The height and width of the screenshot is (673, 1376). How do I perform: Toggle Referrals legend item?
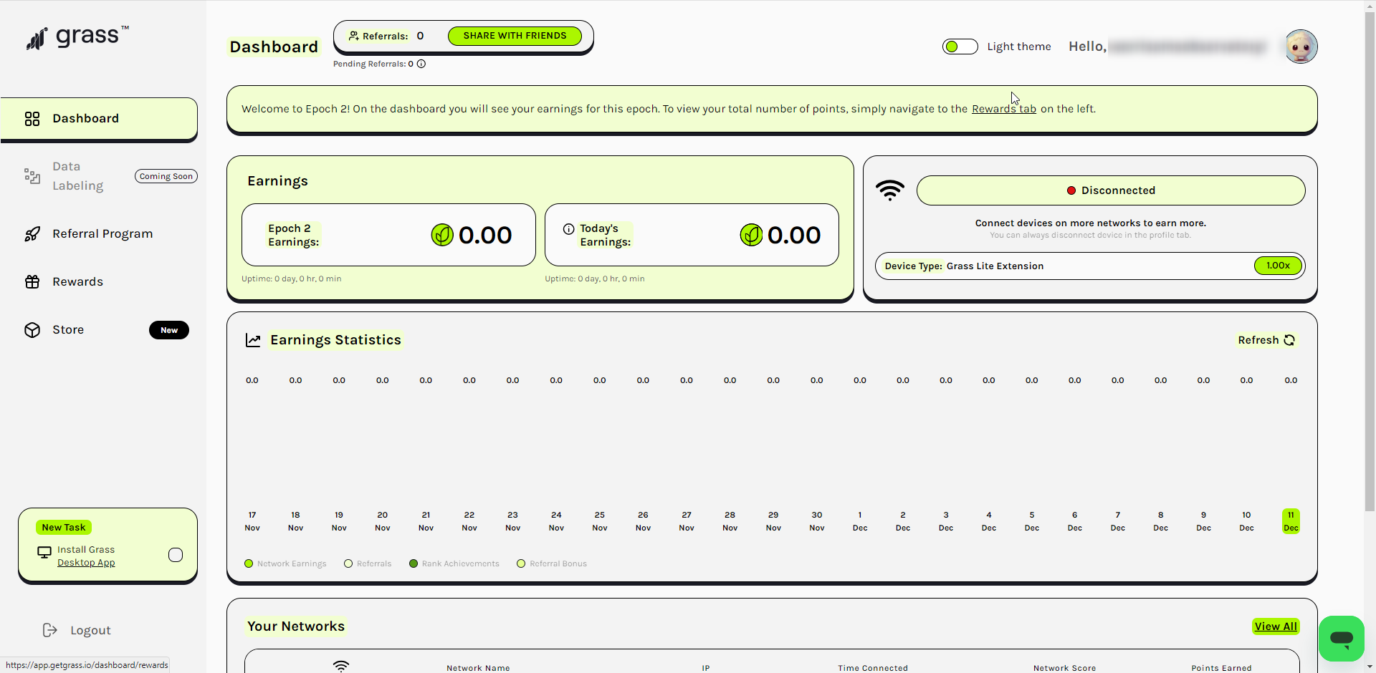[x=368, y=563]
